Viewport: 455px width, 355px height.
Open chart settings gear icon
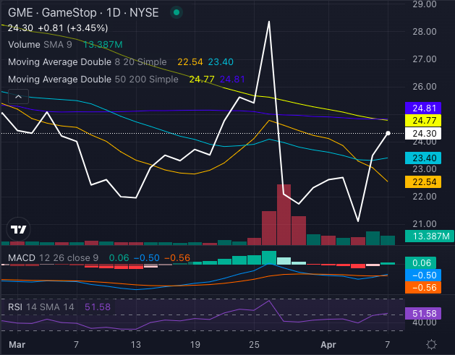click(431, 343)
